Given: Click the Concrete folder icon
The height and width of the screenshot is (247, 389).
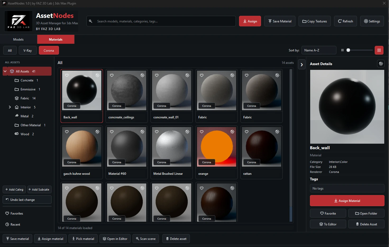Looking at the screenshot, I should (x=17, y=80).
